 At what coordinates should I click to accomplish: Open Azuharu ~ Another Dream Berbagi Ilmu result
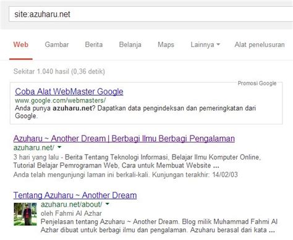coord(124,139)
